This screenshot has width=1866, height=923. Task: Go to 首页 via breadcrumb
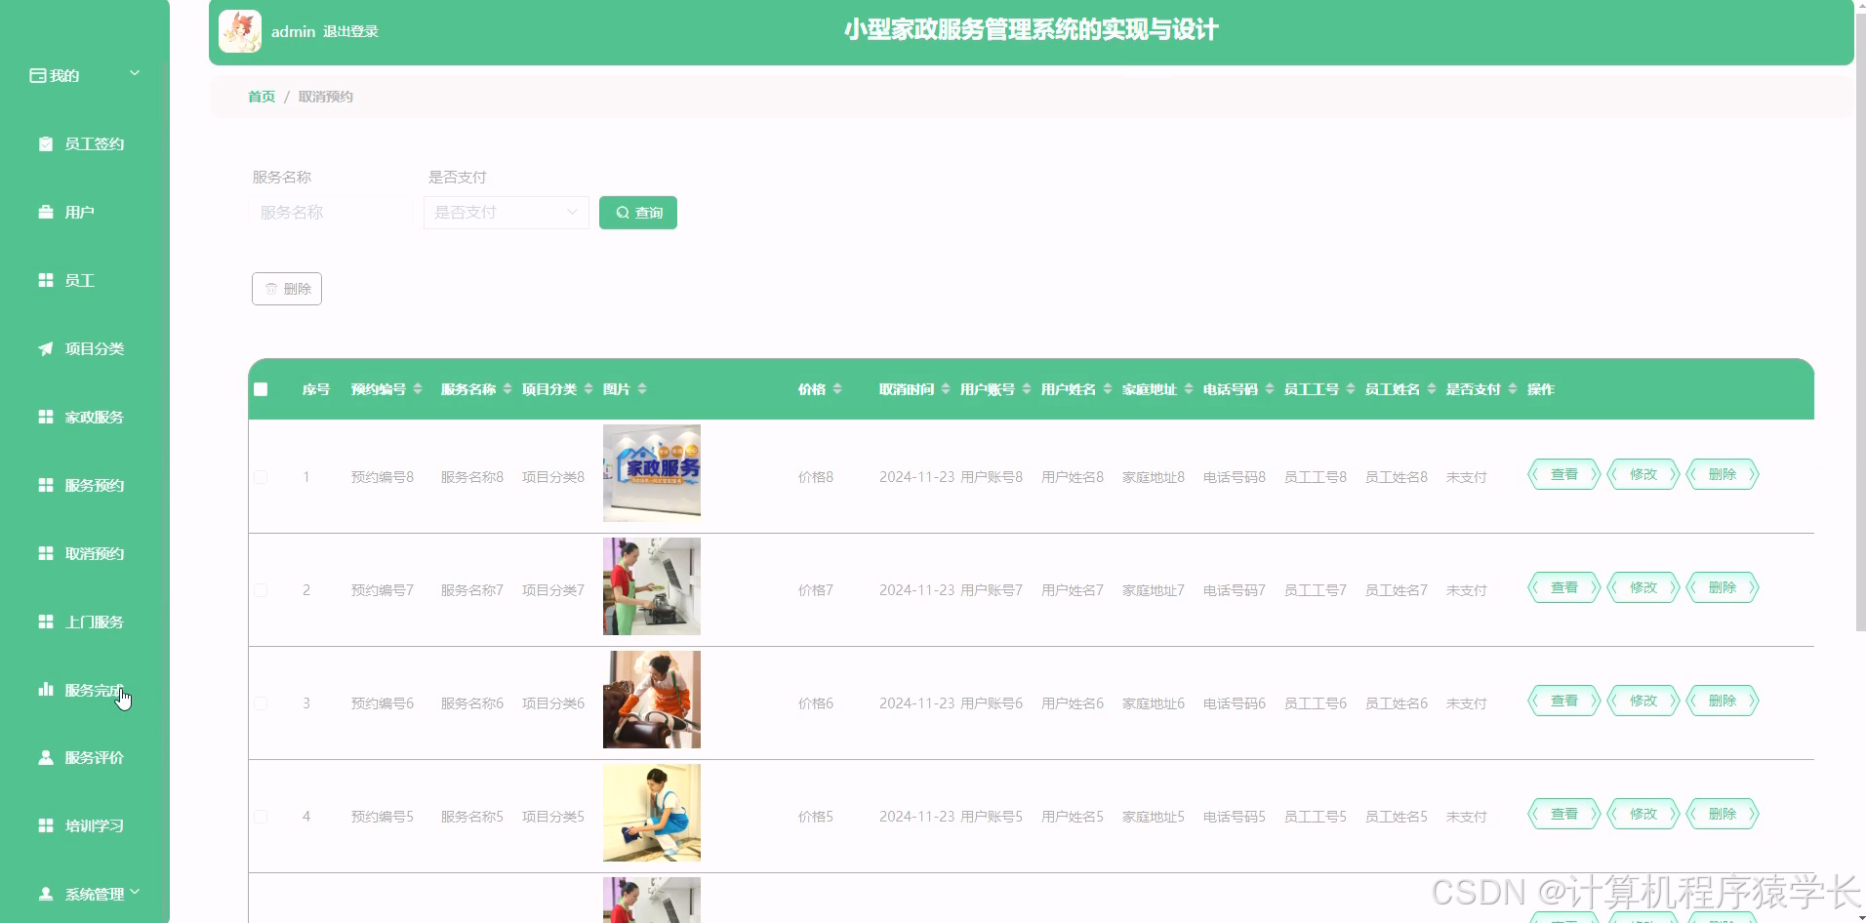click(x=262, y=97)
